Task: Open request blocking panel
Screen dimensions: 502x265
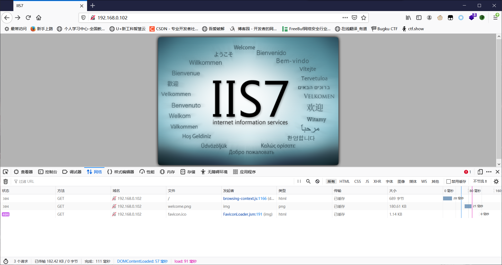Action: pos(318,181)
